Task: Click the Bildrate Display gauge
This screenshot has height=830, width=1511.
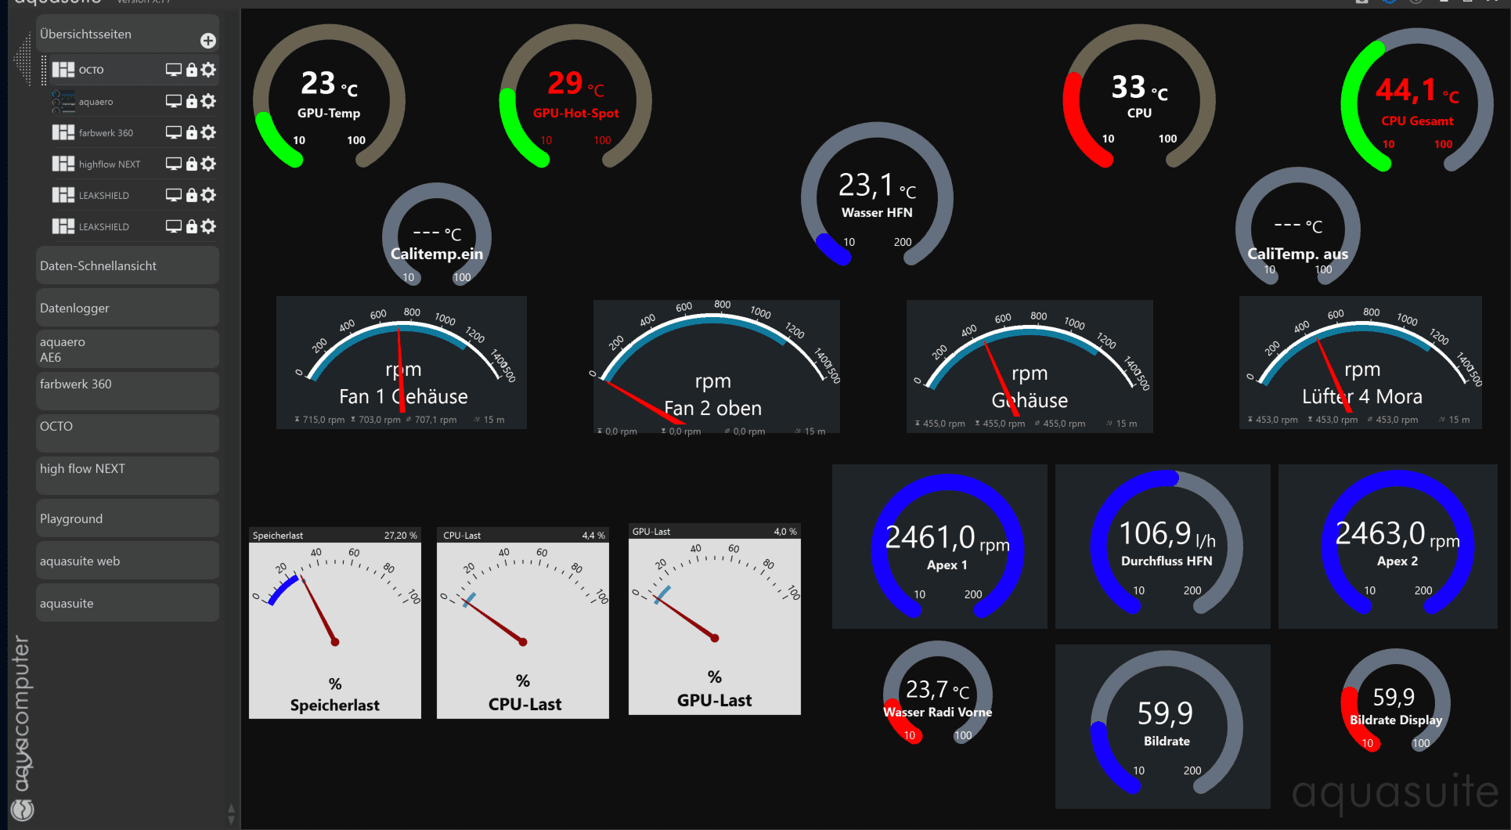Action: tap(1396, 702)
